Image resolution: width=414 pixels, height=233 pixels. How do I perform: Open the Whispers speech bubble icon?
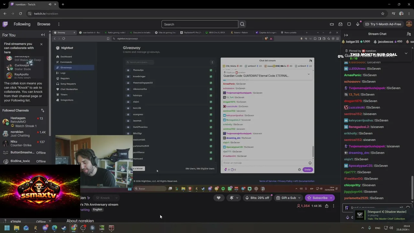coord(349,24)
